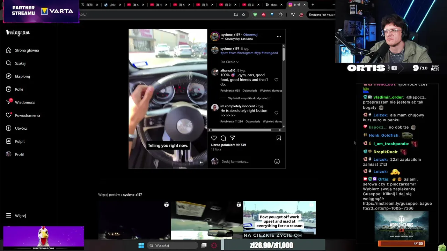Viewport: 447px width, 251px height.
Task: Switch to the (3) Sl YouTube tab
Action: [205, 5]
